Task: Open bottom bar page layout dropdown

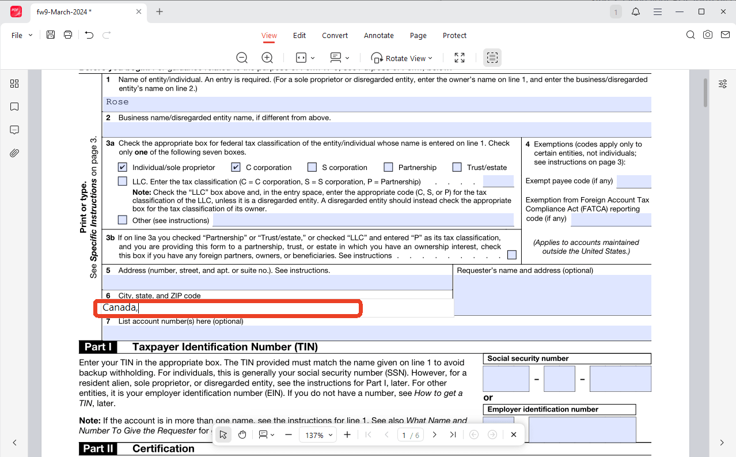Action: coord(266,435)
